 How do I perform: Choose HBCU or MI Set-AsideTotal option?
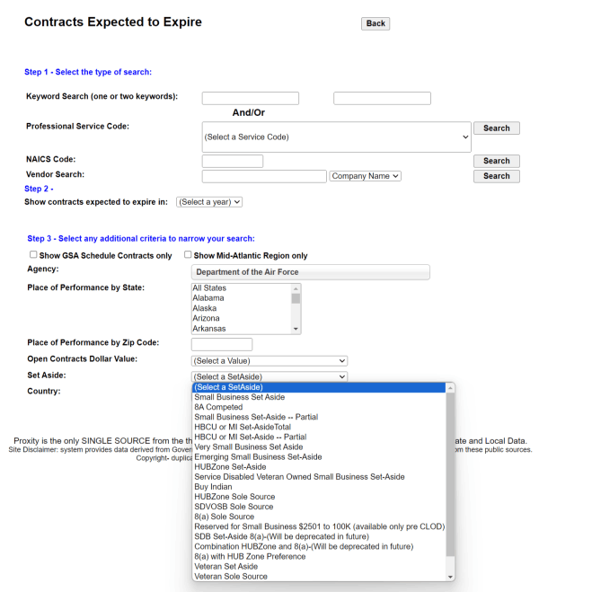[x=319, y=427]
